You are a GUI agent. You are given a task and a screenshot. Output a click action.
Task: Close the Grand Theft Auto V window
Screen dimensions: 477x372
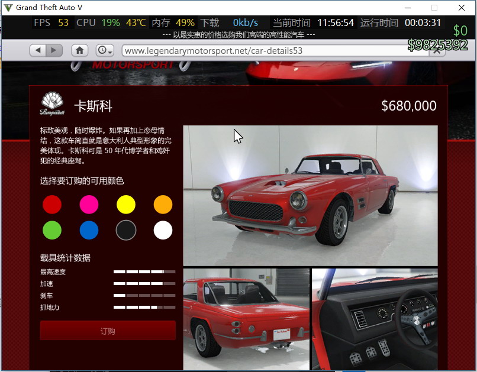462,8
